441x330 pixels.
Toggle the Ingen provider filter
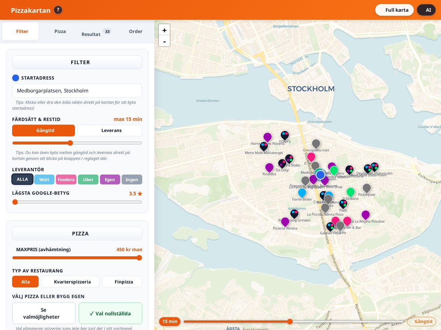pos(132,179)
